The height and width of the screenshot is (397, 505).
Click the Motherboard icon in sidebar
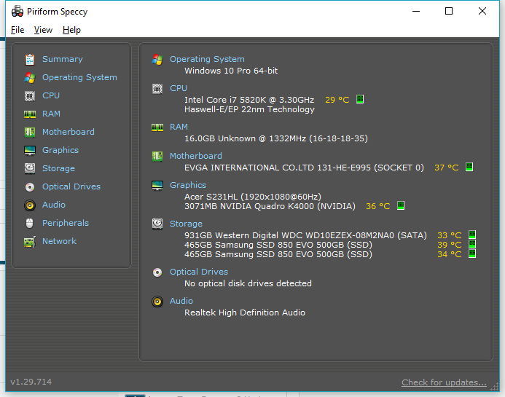point(30,132)
